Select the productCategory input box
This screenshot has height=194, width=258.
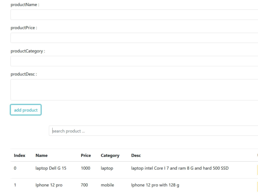(103, 61)
